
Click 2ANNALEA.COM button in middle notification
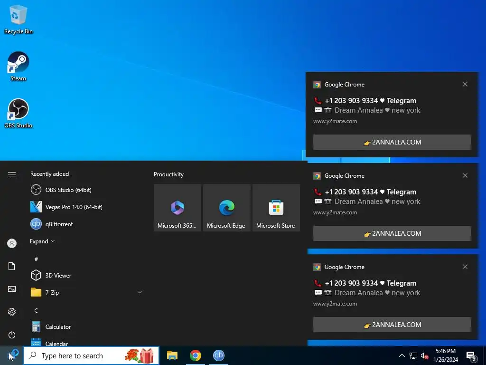(x=392, y=233)
